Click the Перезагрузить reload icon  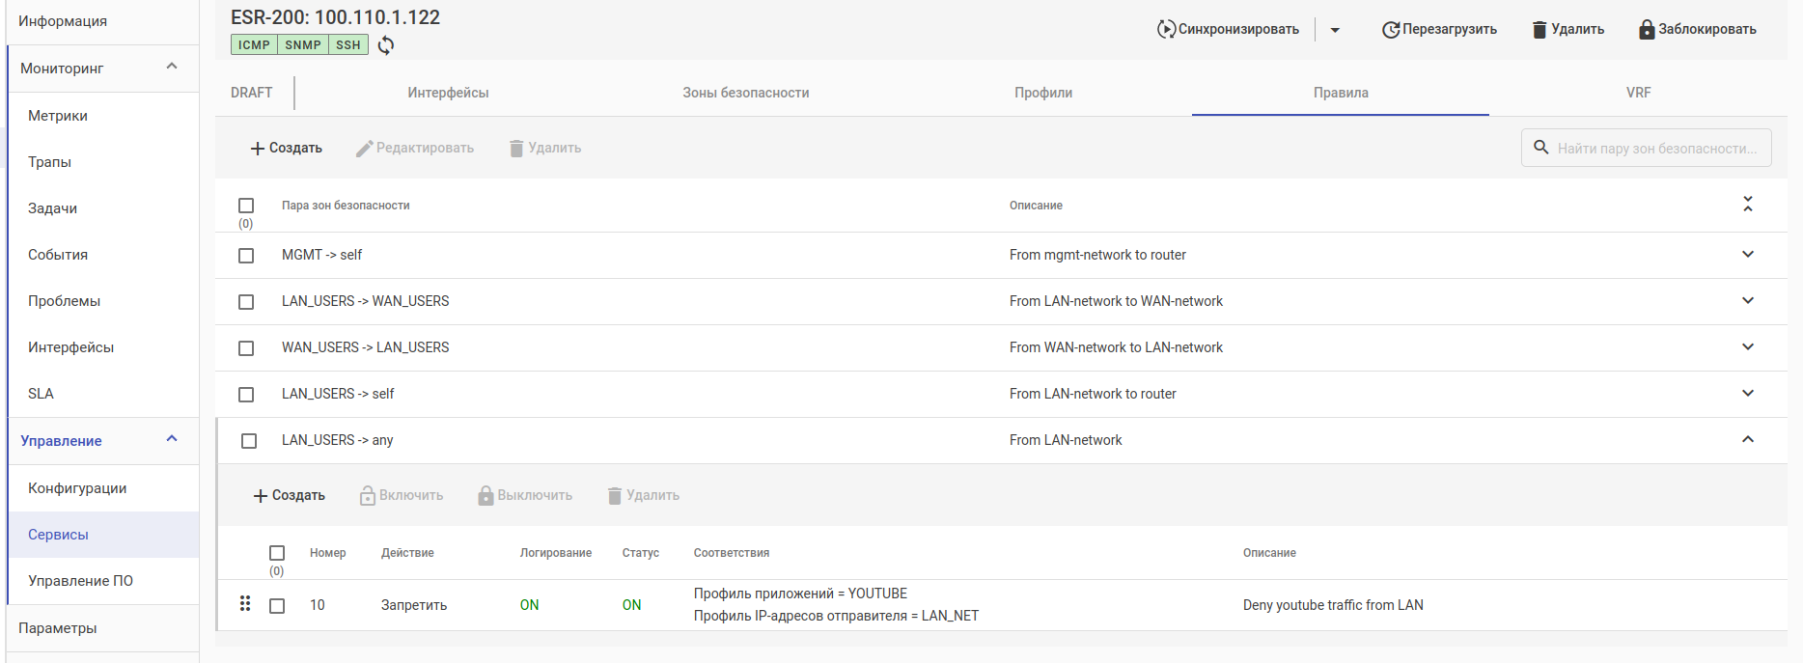click(1390, 30)
